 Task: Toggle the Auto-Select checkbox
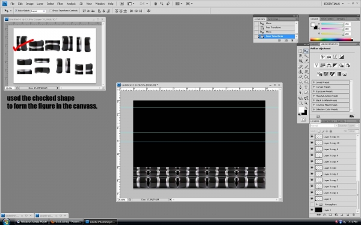coord(16,11)
